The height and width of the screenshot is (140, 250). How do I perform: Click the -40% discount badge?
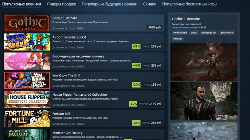(x=136, y=66)
